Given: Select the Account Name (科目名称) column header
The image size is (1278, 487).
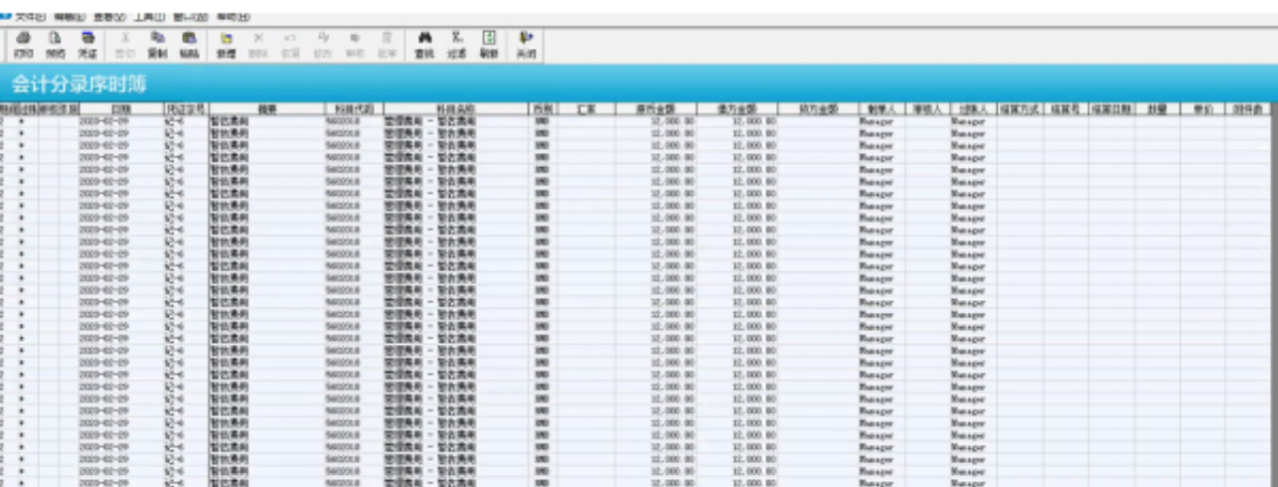Looking at the screenshot, I should click(x=454, y=107).
